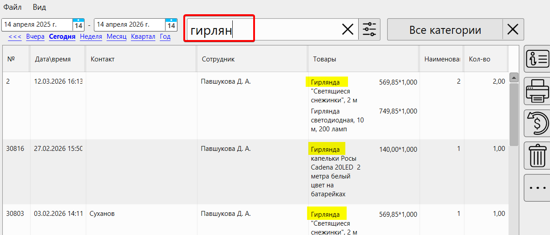Clear the search text with X
Viewport: 550px width, 235px height.
click(x=348, y=29)
